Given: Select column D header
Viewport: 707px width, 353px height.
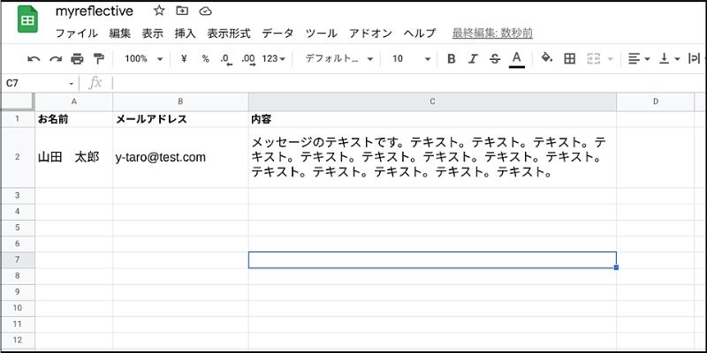Looking at the screenshot, I should pyautogui.click(x=656, y=101).
